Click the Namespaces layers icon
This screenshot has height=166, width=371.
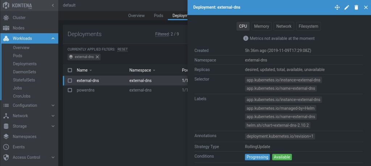[x=6, y=136]
